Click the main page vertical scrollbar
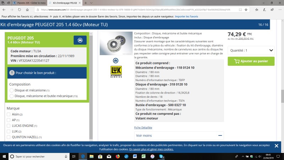Screen dimensions: 284x160 coord(283,96)
